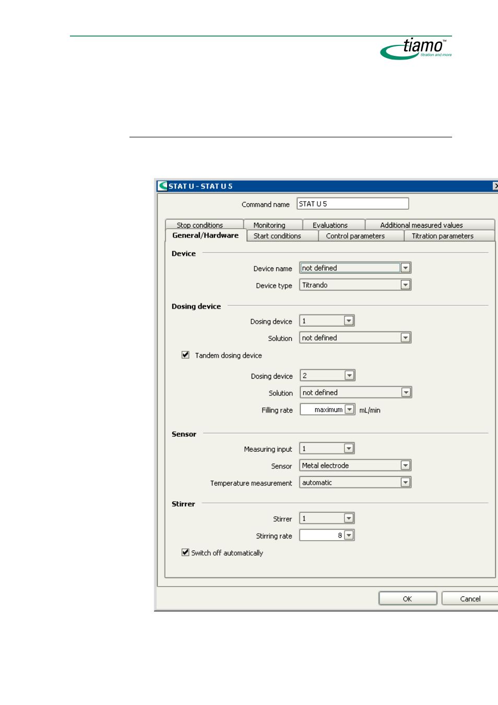
Task: Click the Dosing device section heading
Action: pos(196,307)
